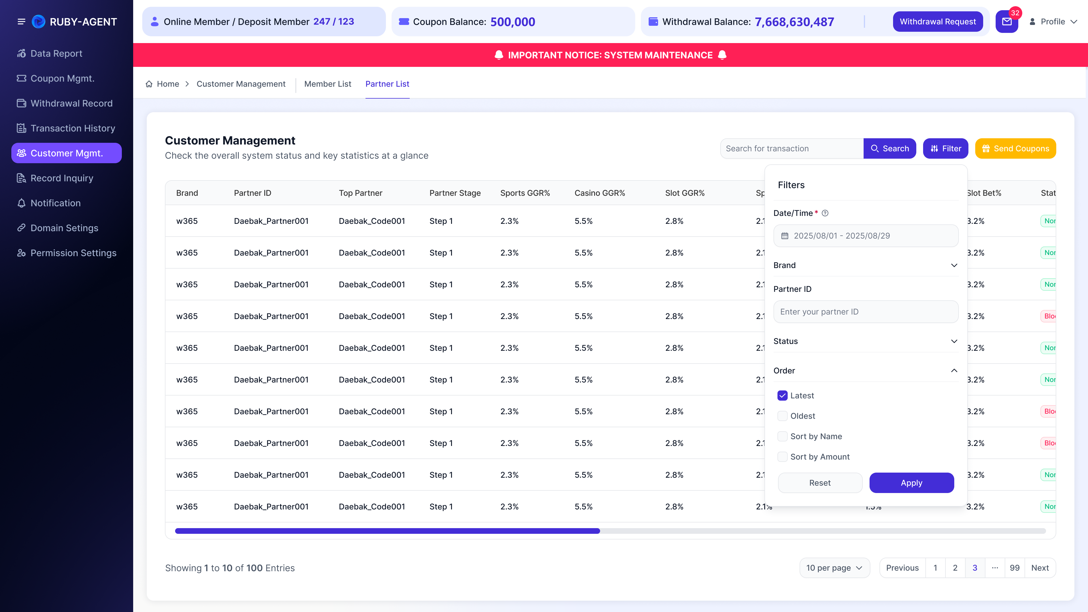
Task: Click the Date/Time help question icon
Action: tap(825, 213)
